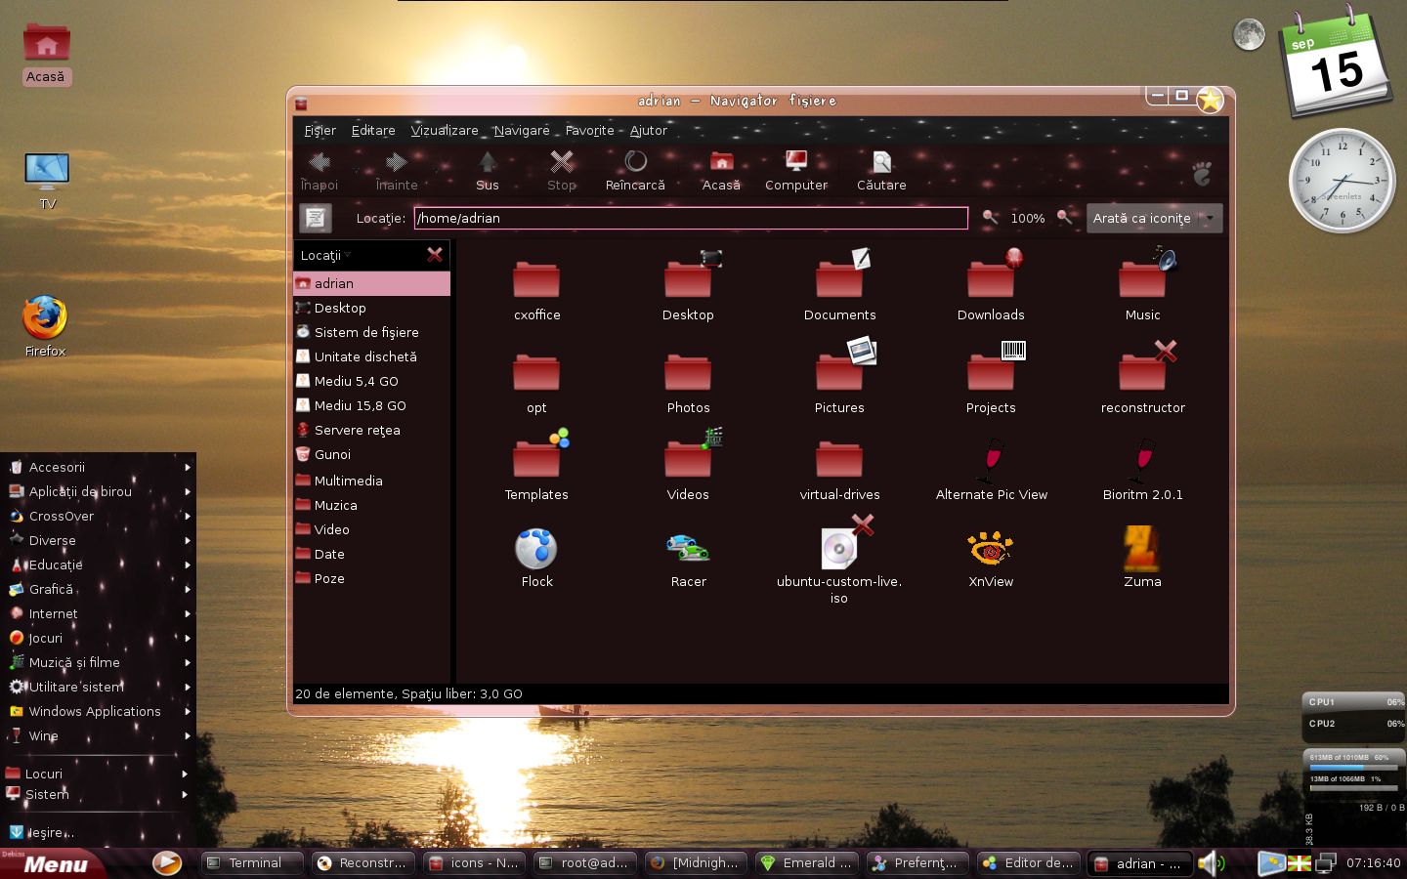Open the Navigare menu
The image size is (1407, 879).
(x=522, y=130)
